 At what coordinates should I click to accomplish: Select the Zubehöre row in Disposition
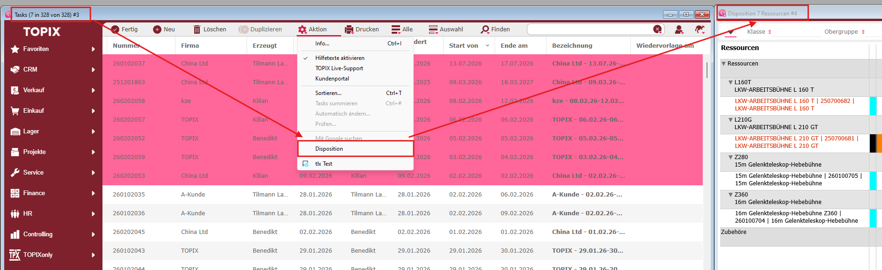click(795, 237)
